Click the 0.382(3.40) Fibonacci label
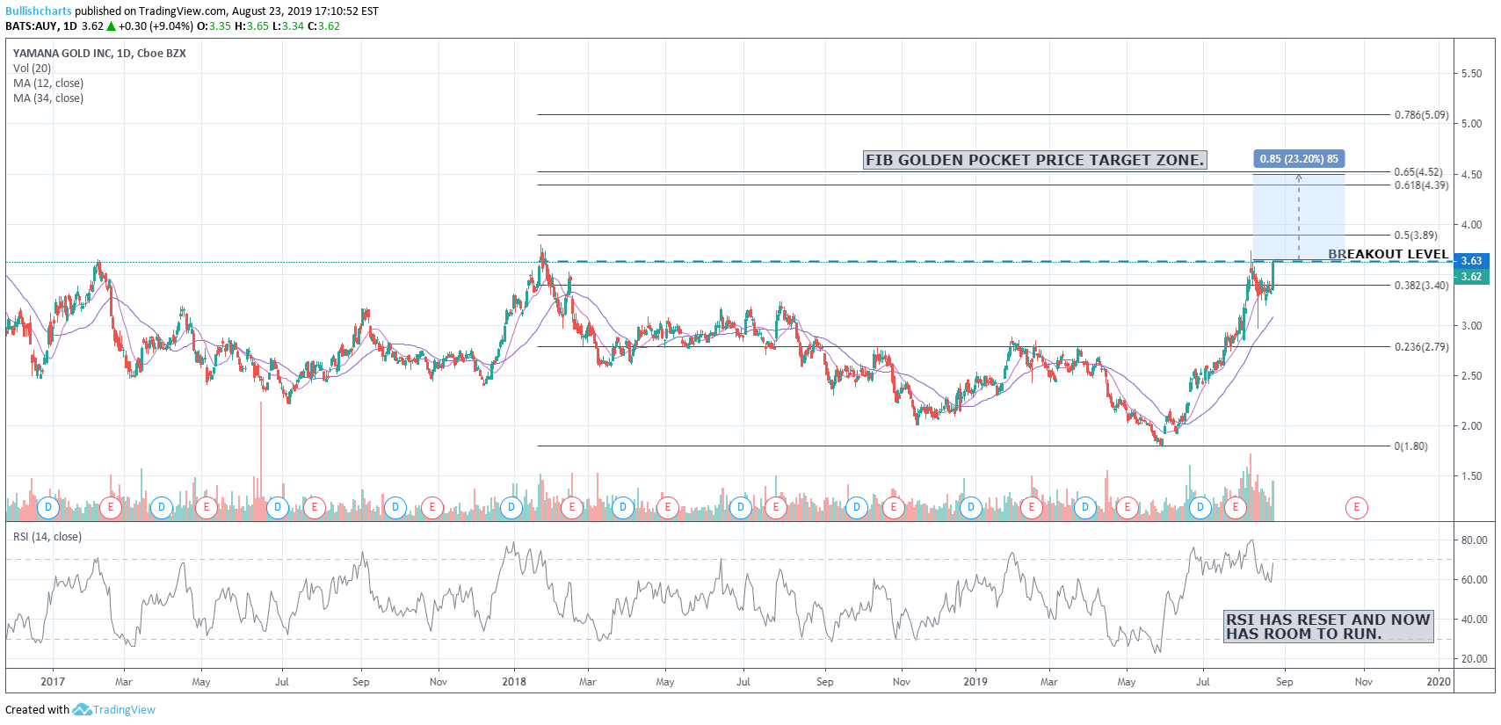 click(x=1421, y=286)
